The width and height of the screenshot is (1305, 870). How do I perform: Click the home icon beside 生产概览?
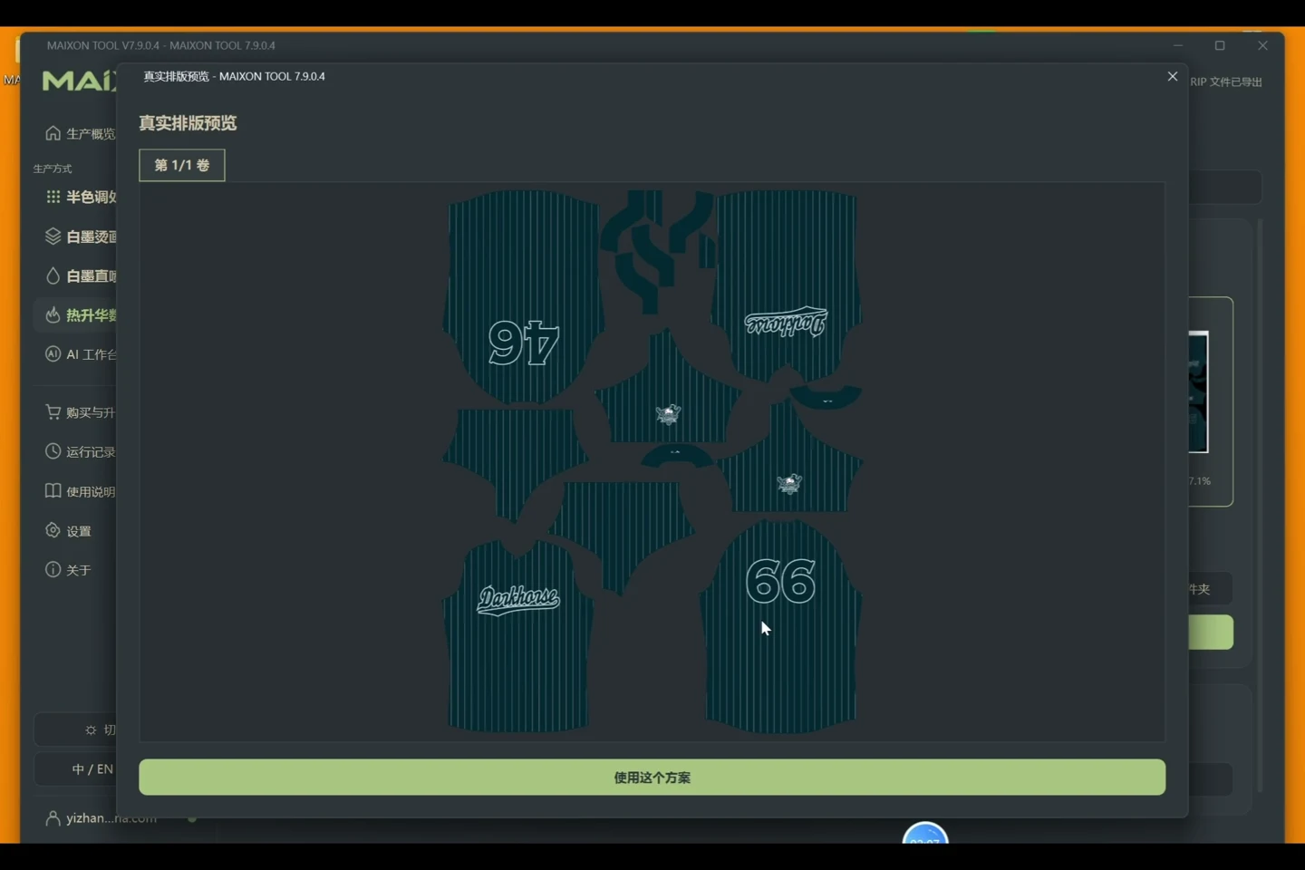[53, 133]
